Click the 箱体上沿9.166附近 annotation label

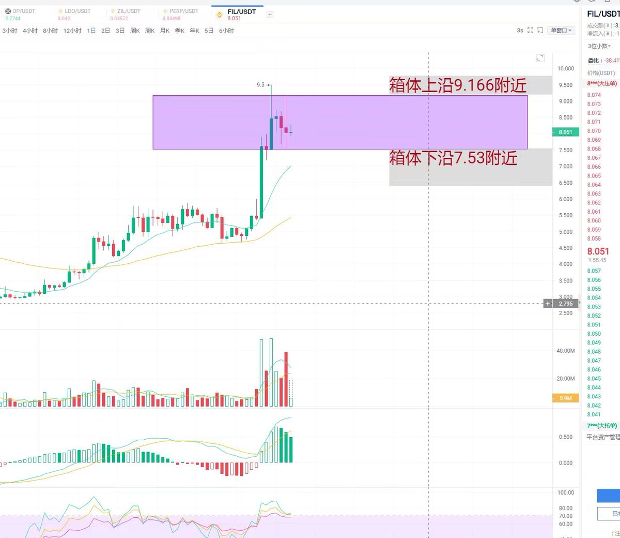(458, 85)
